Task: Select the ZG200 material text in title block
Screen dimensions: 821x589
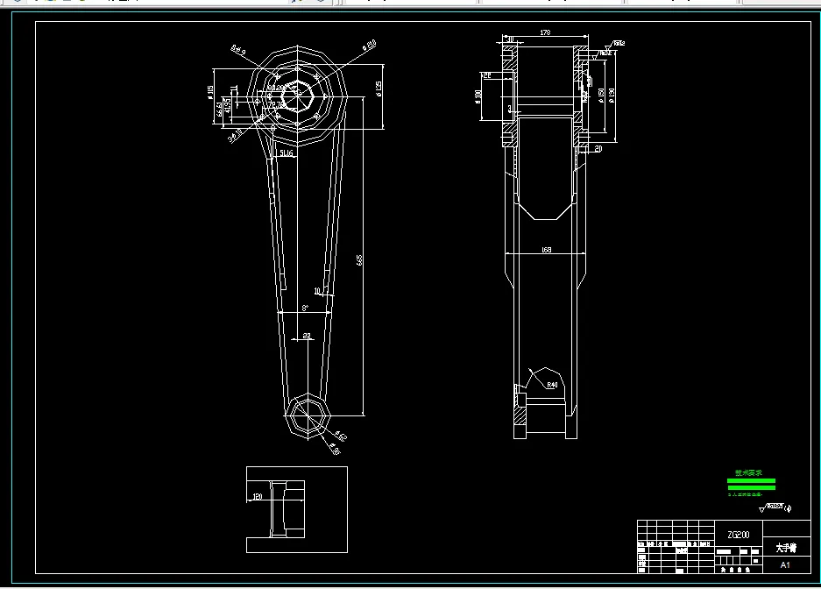Action: (739, 535)
